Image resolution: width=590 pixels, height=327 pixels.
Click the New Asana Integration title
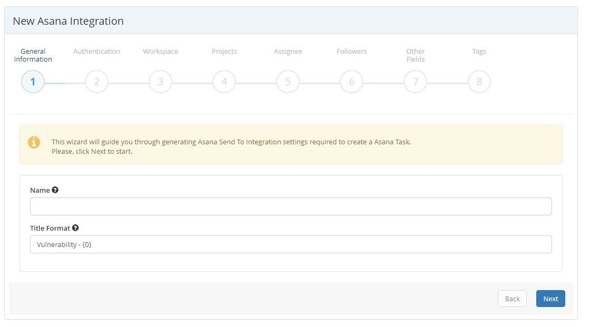click(x=68, y=21)
